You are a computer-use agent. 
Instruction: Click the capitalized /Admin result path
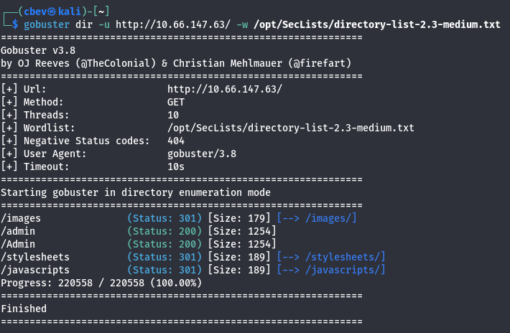[x=19, y=243]
